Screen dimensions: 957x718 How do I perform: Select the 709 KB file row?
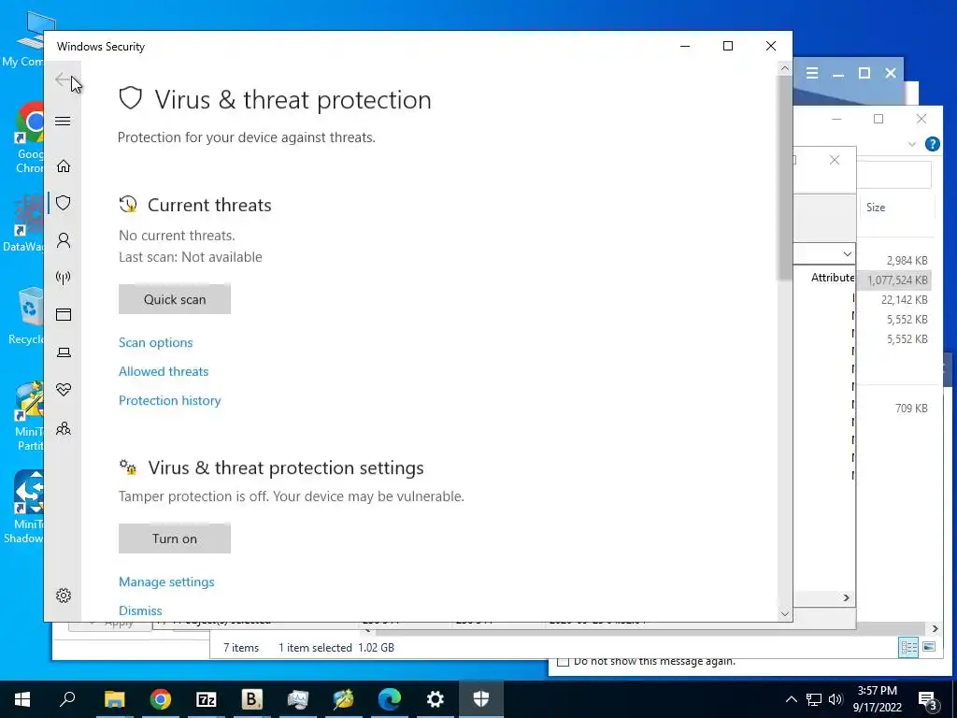pos(894,409)
